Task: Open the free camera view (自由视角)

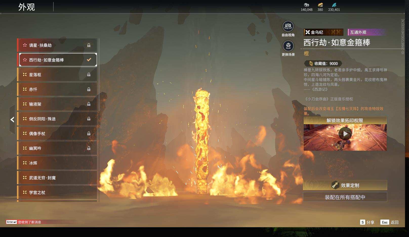Action: coord(288,26)
